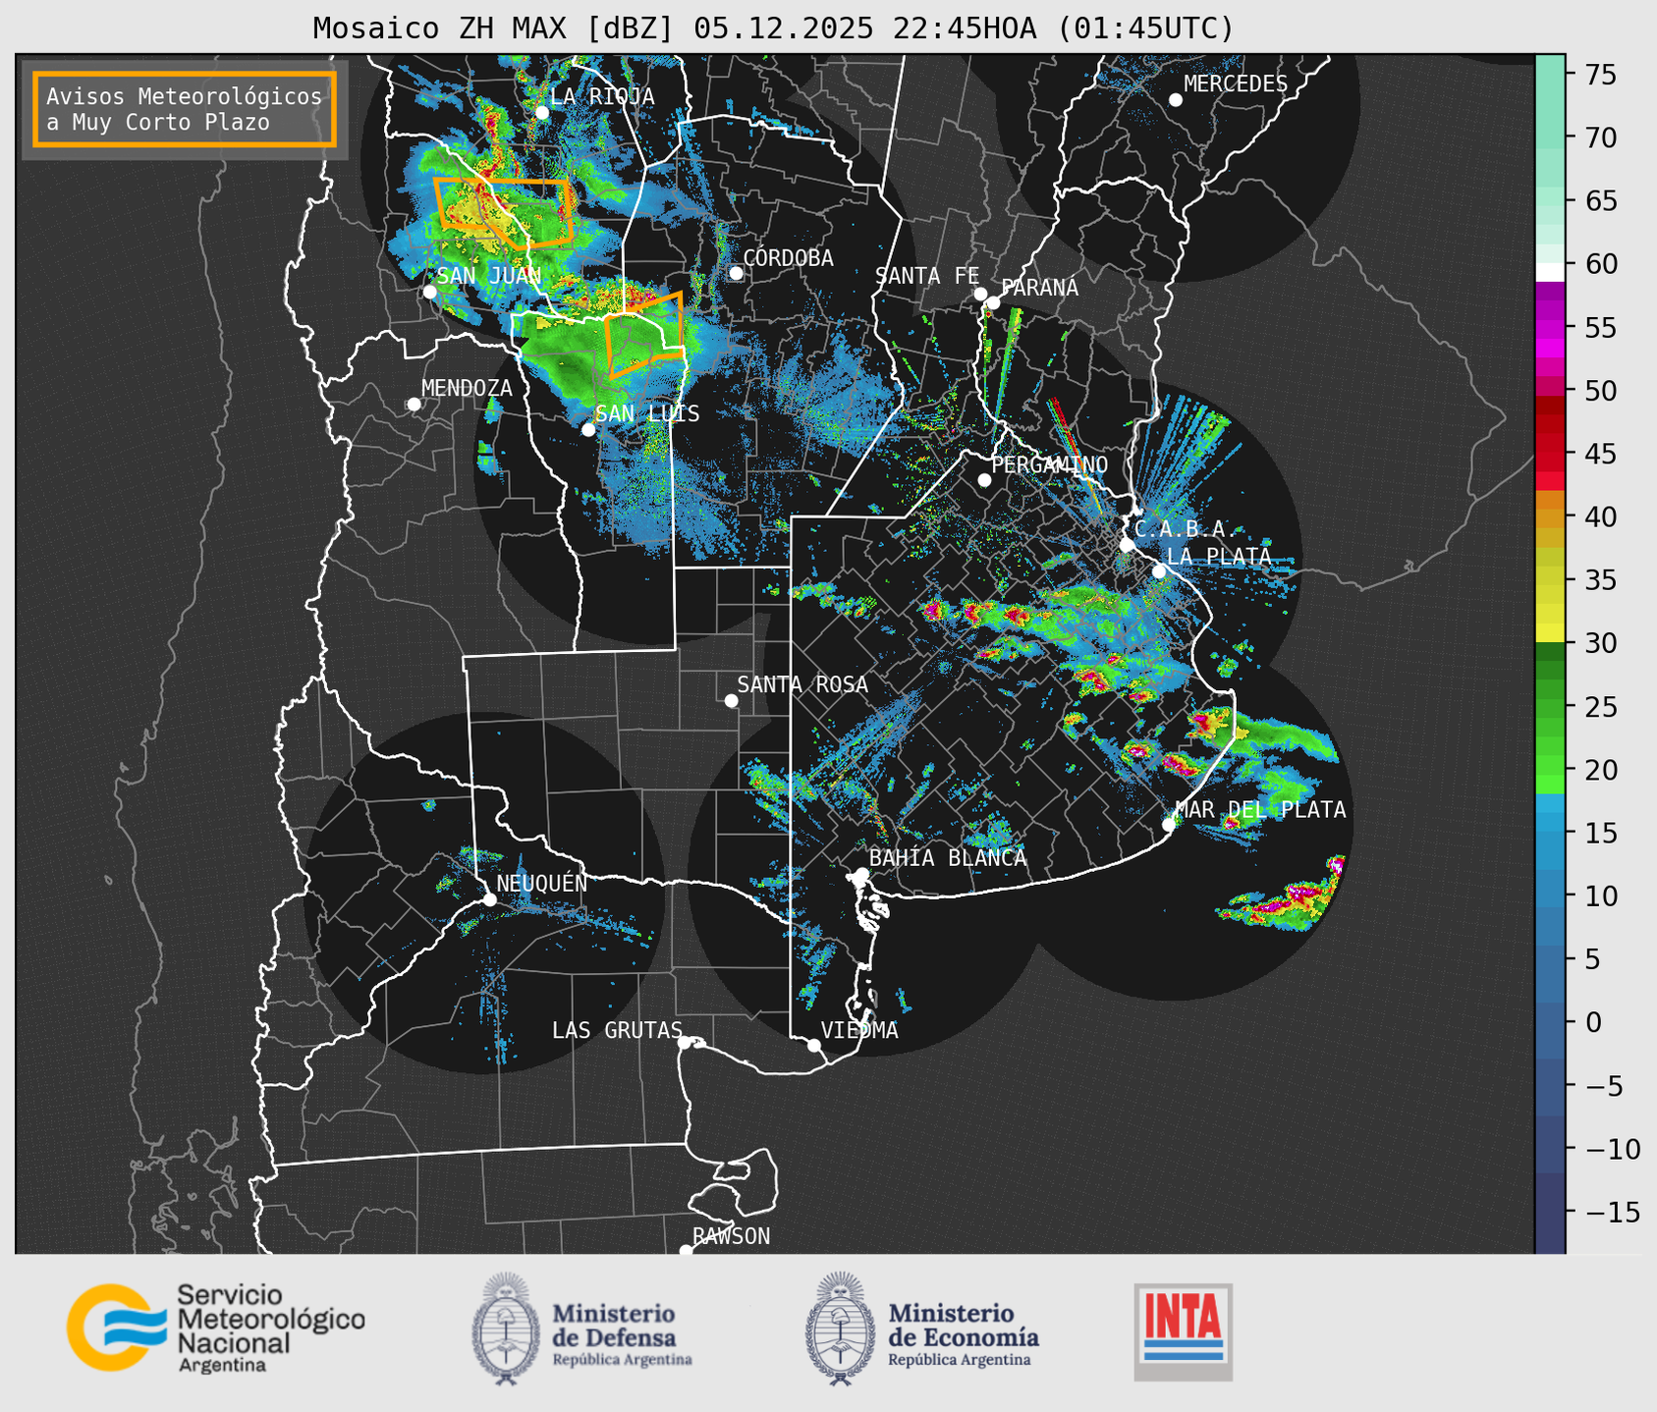Screen dimensions: 1657x1412
Task: Click the SAN JUAN city marker dot
Action: click(429, 292)
